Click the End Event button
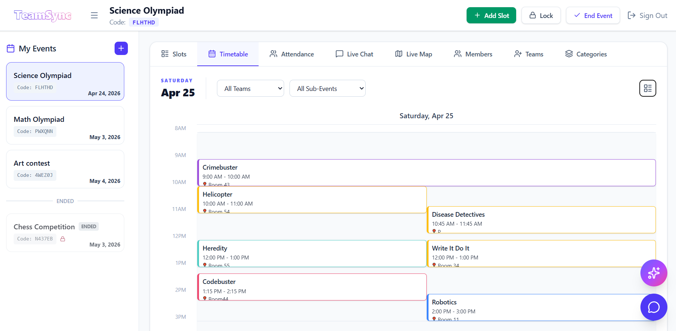This screenshot has height=331, width=676. point(593,15)
